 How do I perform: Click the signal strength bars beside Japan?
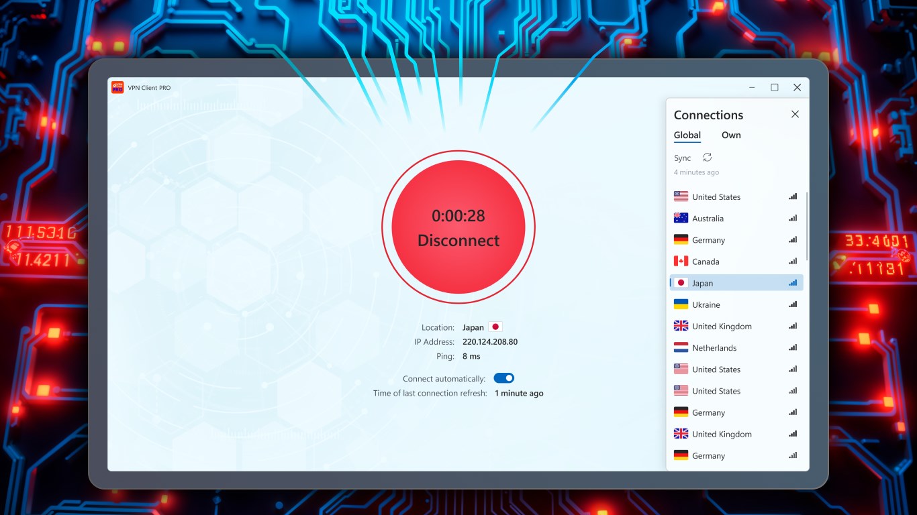pos(792,282)
